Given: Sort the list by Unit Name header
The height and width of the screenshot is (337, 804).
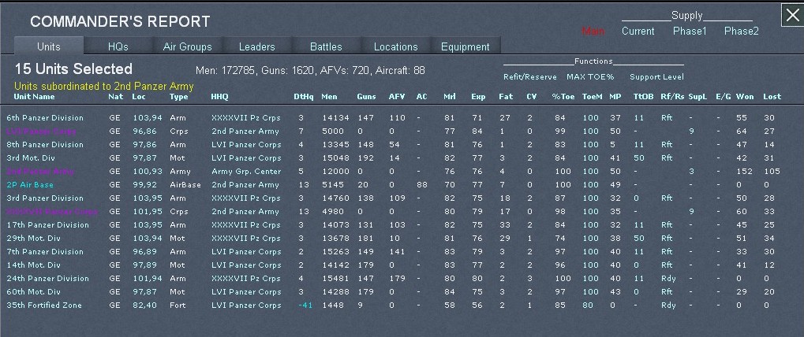Looking at the screenshot, I should coord(35,97).
